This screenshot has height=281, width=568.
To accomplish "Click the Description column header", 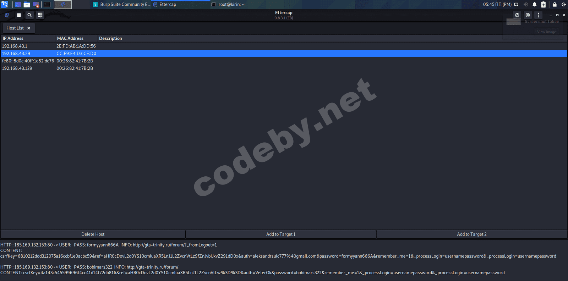I will pyautogui.click(x=332, y=38).
